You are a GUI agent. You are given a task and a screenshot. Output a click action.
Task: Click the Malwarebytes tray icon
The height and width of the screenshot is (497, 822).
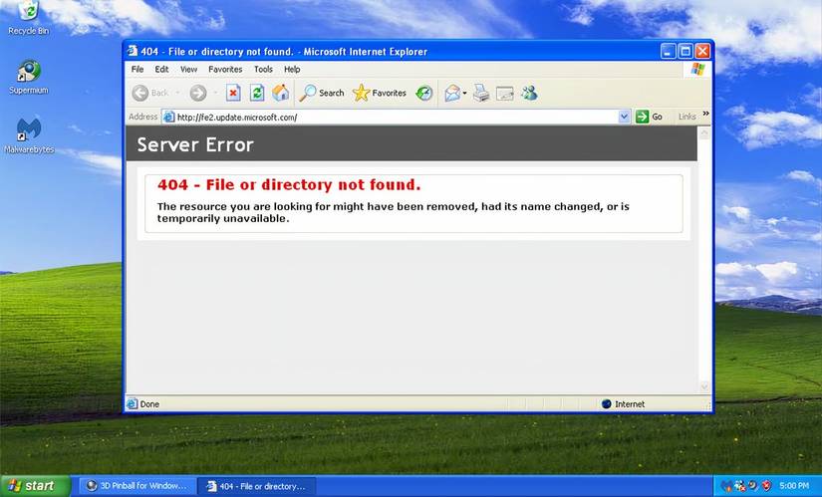tap(726, 486)
